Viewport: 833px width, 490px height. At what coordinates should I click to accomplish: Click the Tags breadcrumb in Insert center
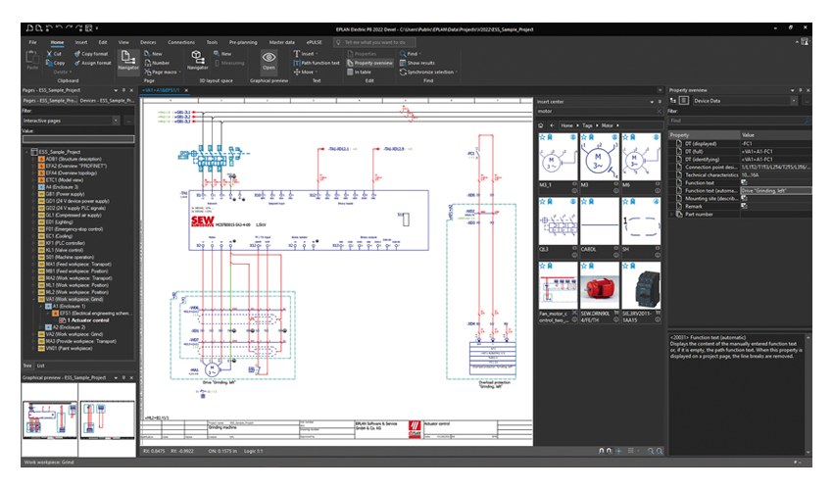pos(587,125)
